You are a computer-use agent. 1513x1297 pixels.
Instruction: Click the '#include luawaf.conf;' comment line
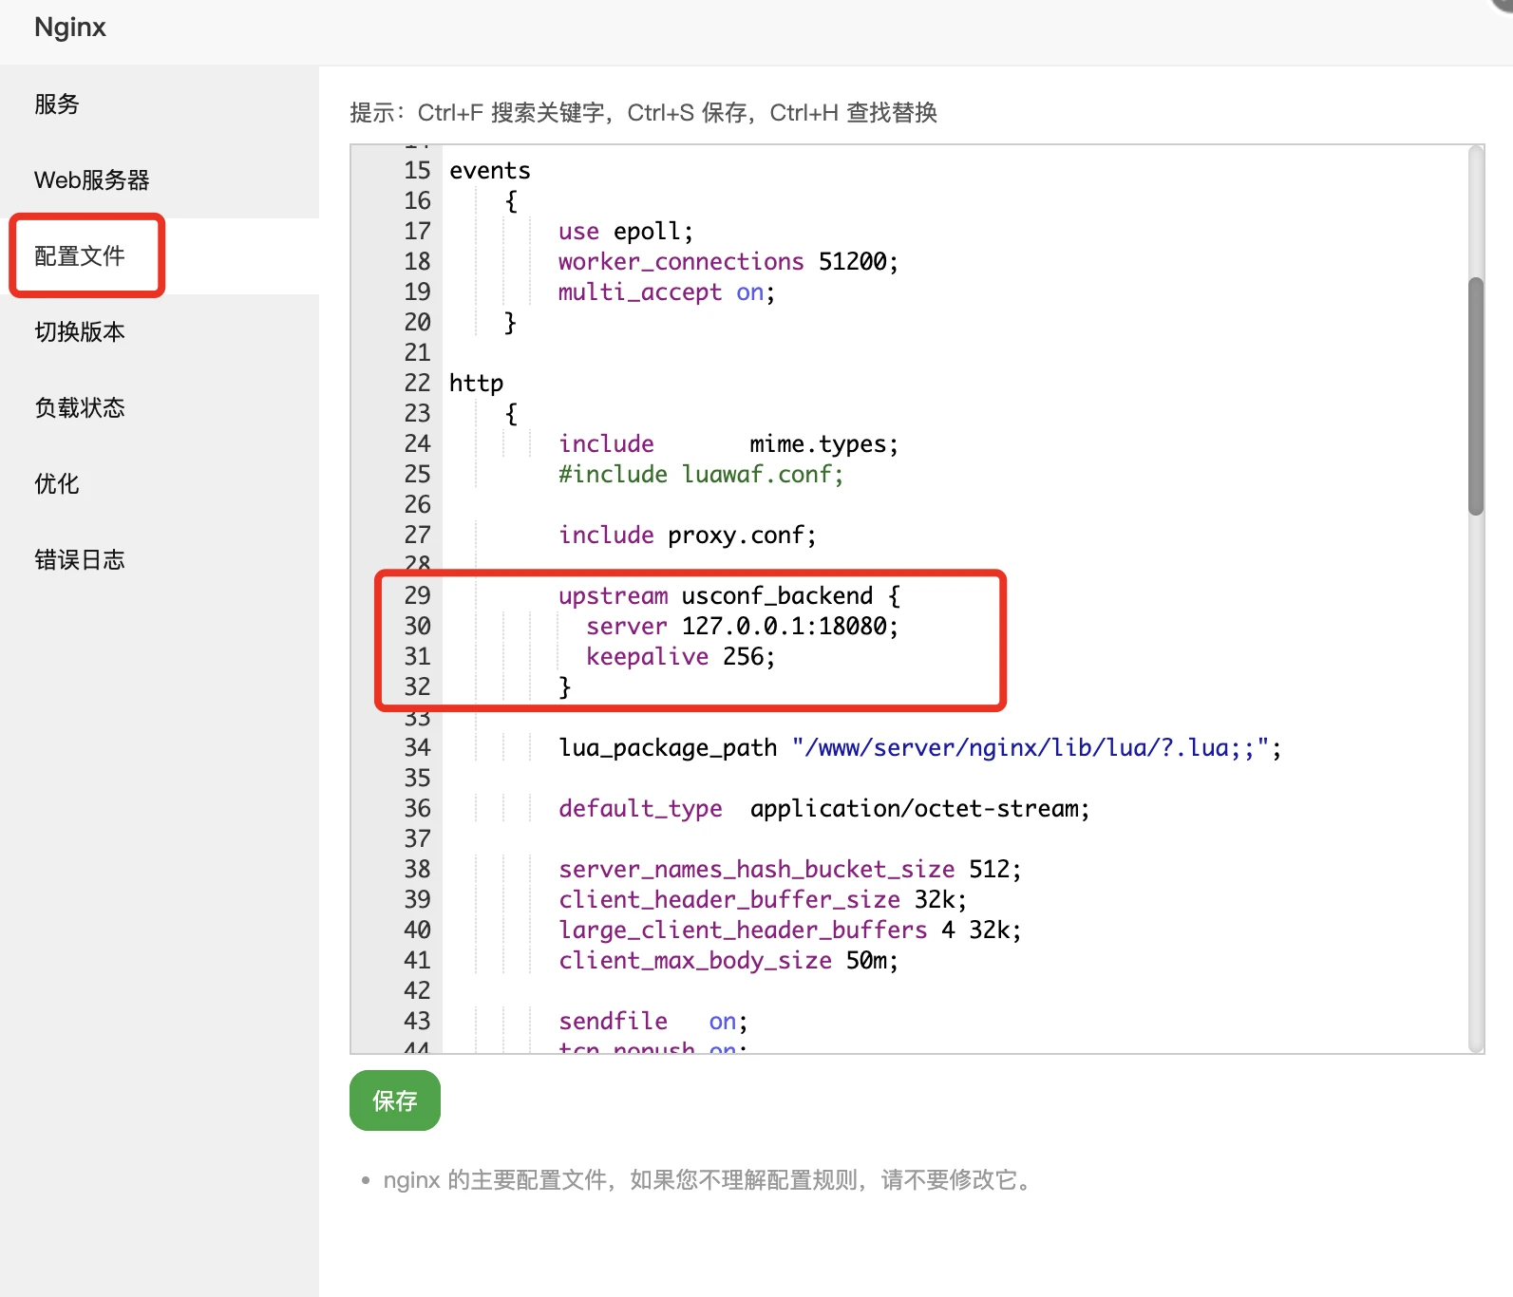click(x=701, y=475)
